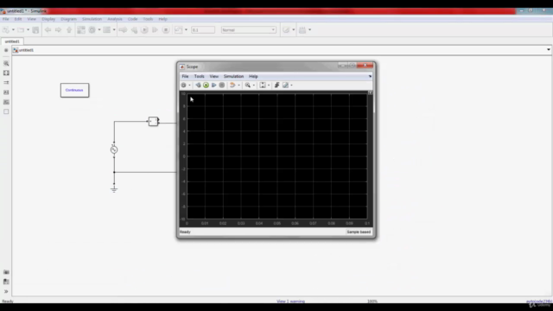This screenshot has height=311, width=553.
Task: Open the Library Browser icon
Action: pos(81,30)
